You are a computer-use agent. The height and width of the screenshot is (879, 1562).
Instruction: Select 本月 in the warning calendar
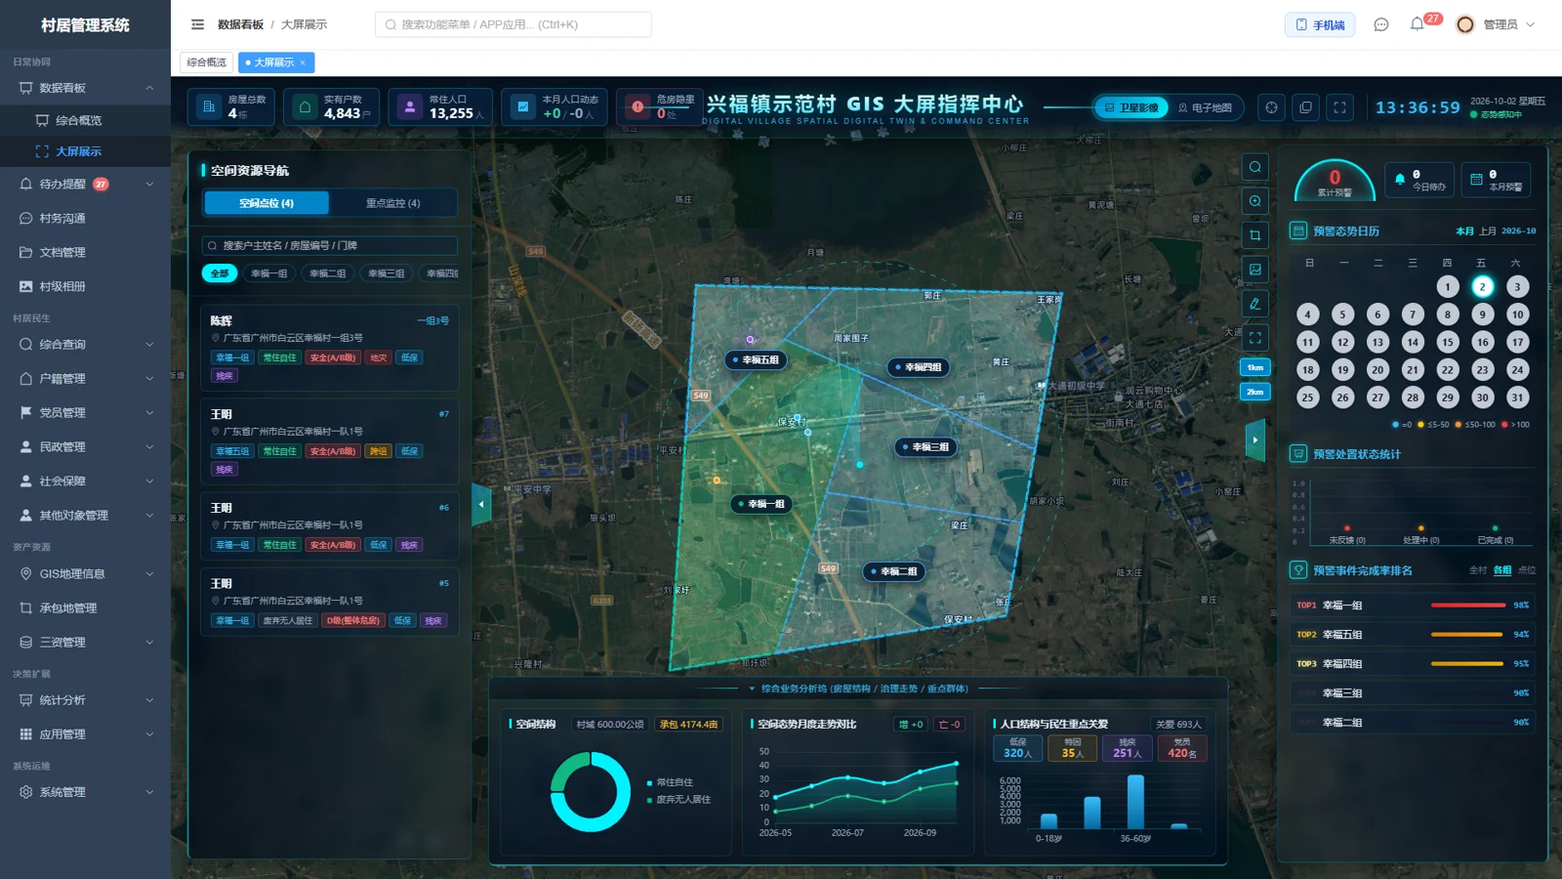tap(1464, 231)
